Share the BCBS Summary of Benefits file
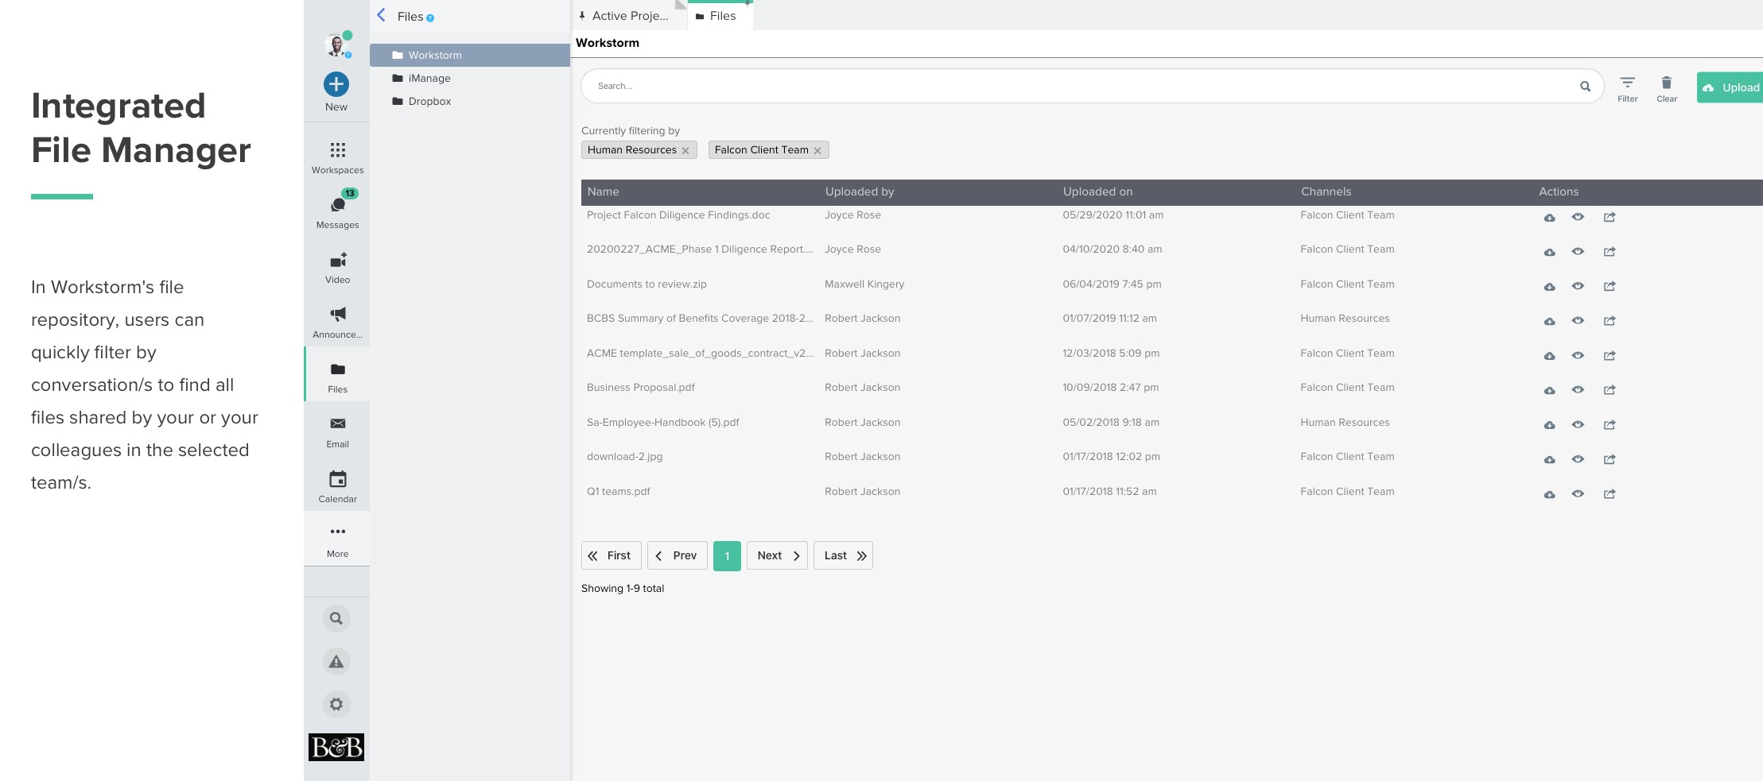The width and height of the screenshot is (1763, 781). tap(1610, 320)
